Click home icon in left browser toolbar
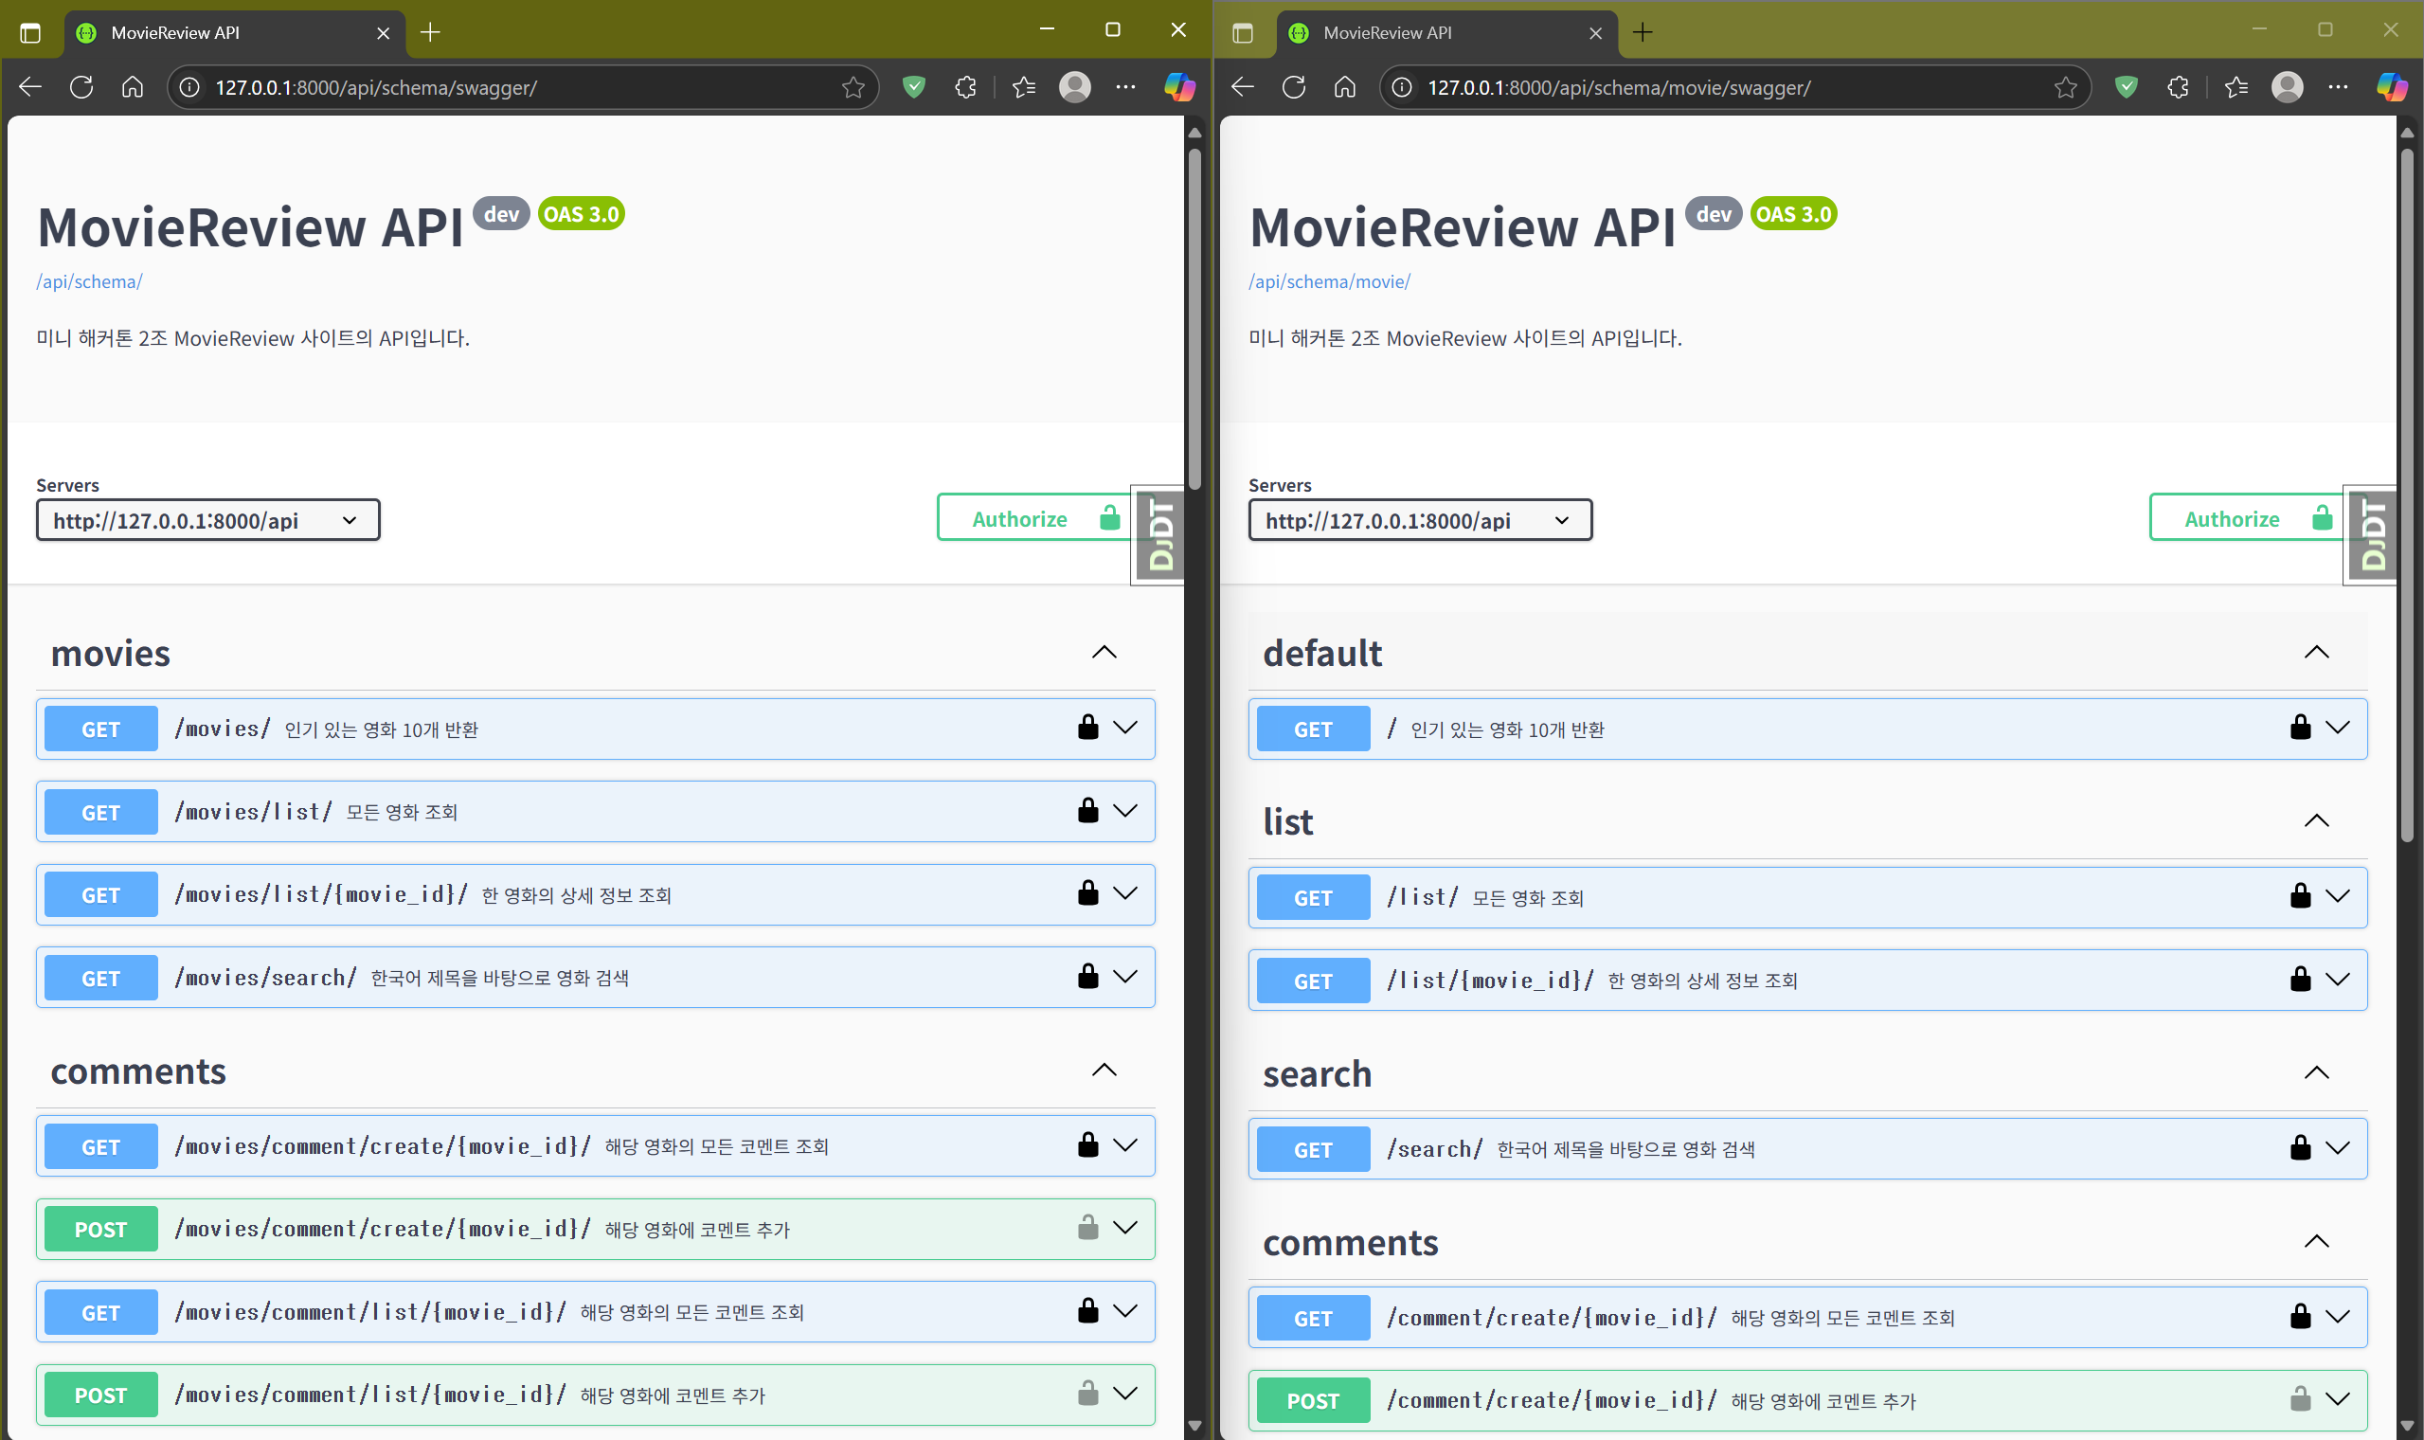 pos(133,87)
